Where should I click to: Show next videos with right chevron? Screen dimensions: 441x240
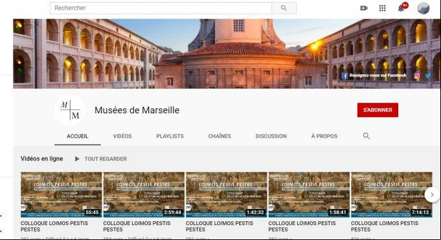[432, 195]
